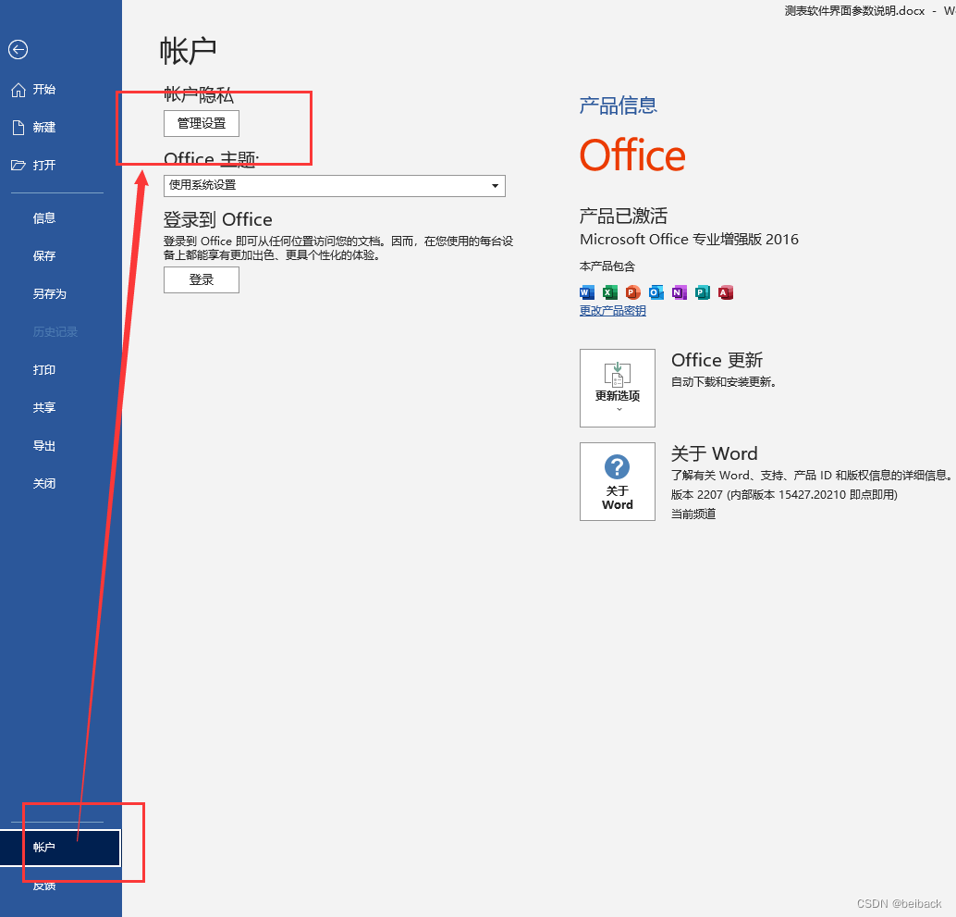Select the Excel icon under 本产品包含
The image size is (956, 917).
pyautogui.click(x=610, y=292)
